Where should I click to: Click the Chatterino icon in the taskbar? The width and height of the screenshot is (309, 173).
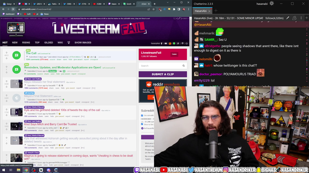point(56,170)
